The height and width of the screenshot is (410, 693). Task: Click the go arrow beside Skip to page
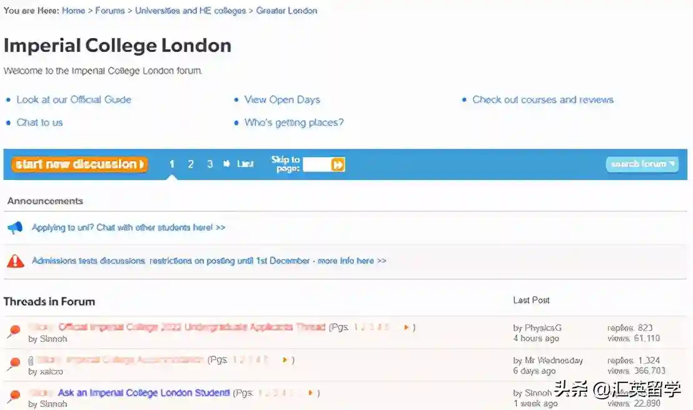[338, 165]
